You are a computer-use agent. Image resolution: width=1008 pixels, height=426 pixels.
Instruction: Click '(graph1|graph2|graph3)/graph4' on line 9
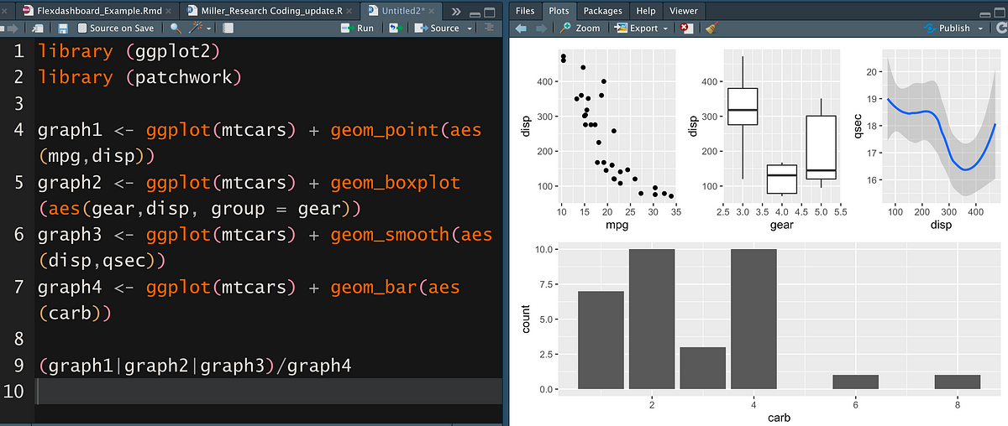click(194, 366)
